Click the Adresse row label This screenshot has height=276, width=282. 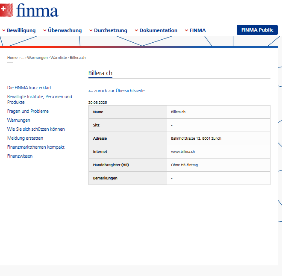click(x=100, y=138)
